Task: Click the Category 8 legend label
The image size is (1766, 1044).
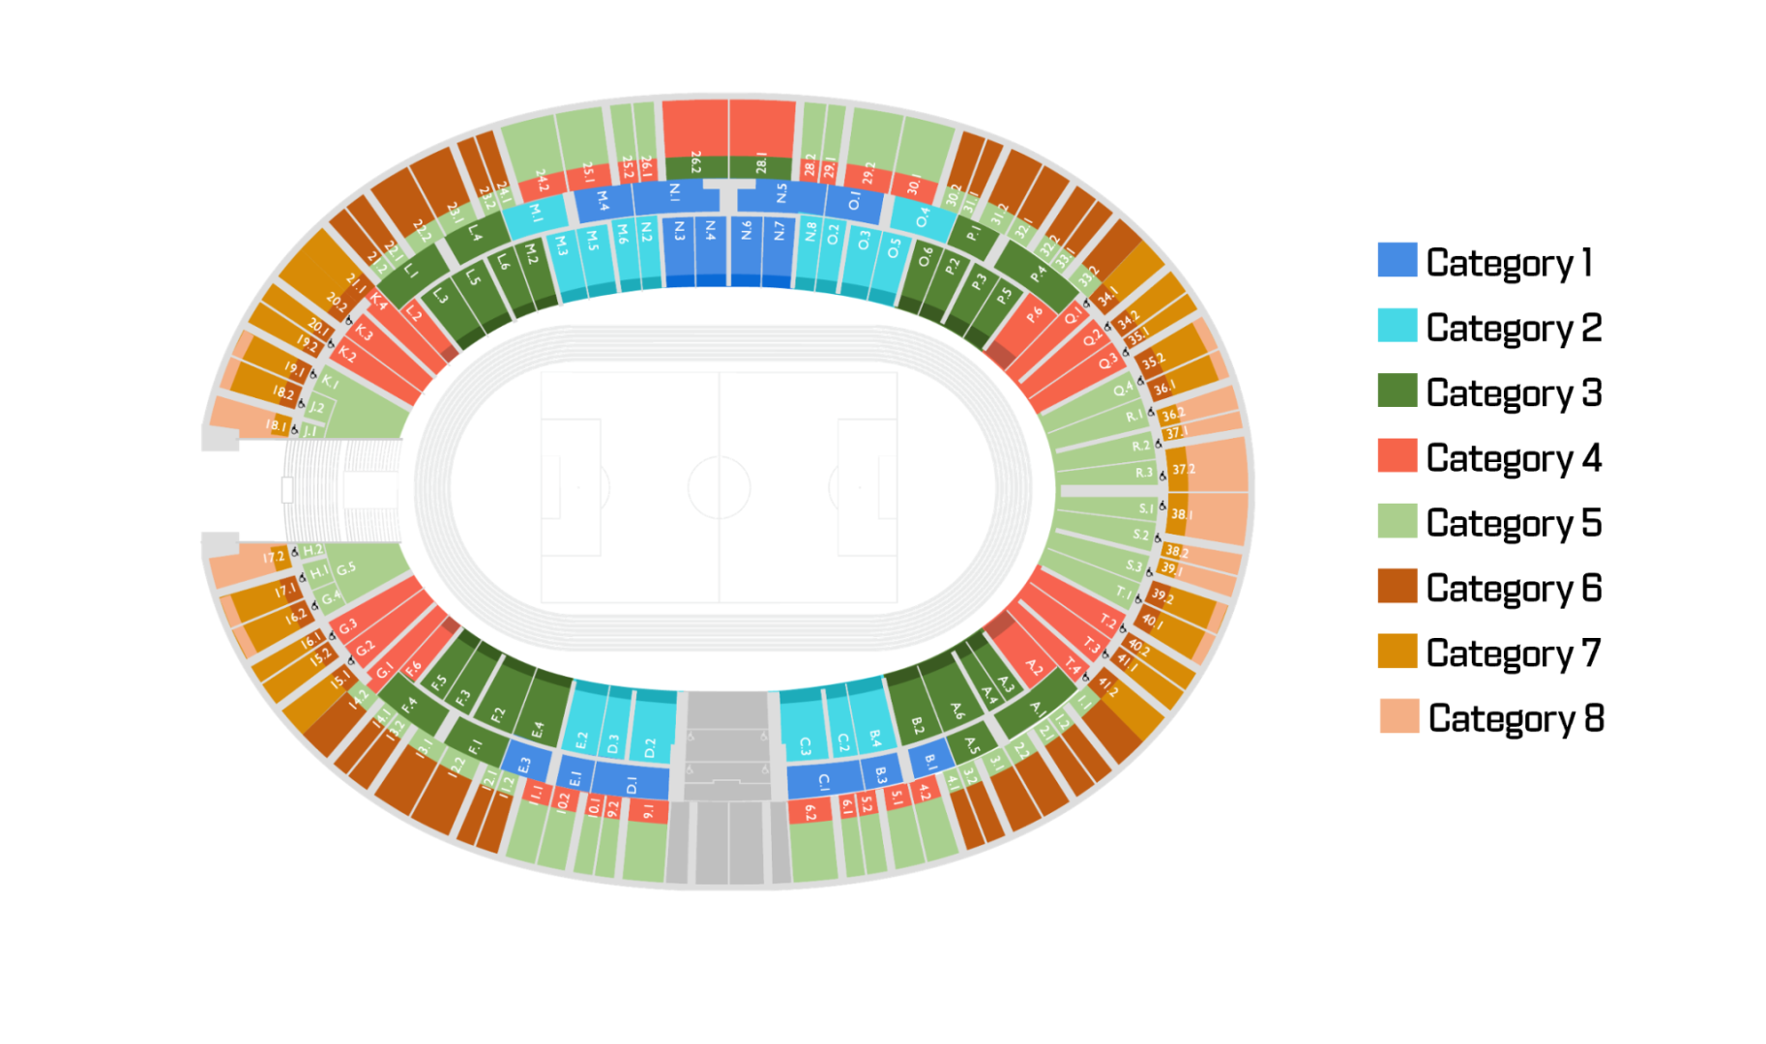Action: [1516, 719]
